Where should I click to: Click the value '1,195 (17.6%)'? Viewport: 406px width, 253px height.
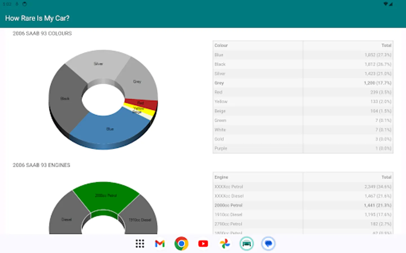point(378,214)
